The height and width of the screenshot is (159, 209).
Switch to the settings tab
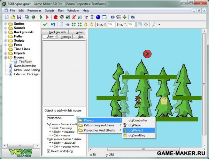pyautogui.click(x=65, y=37)
